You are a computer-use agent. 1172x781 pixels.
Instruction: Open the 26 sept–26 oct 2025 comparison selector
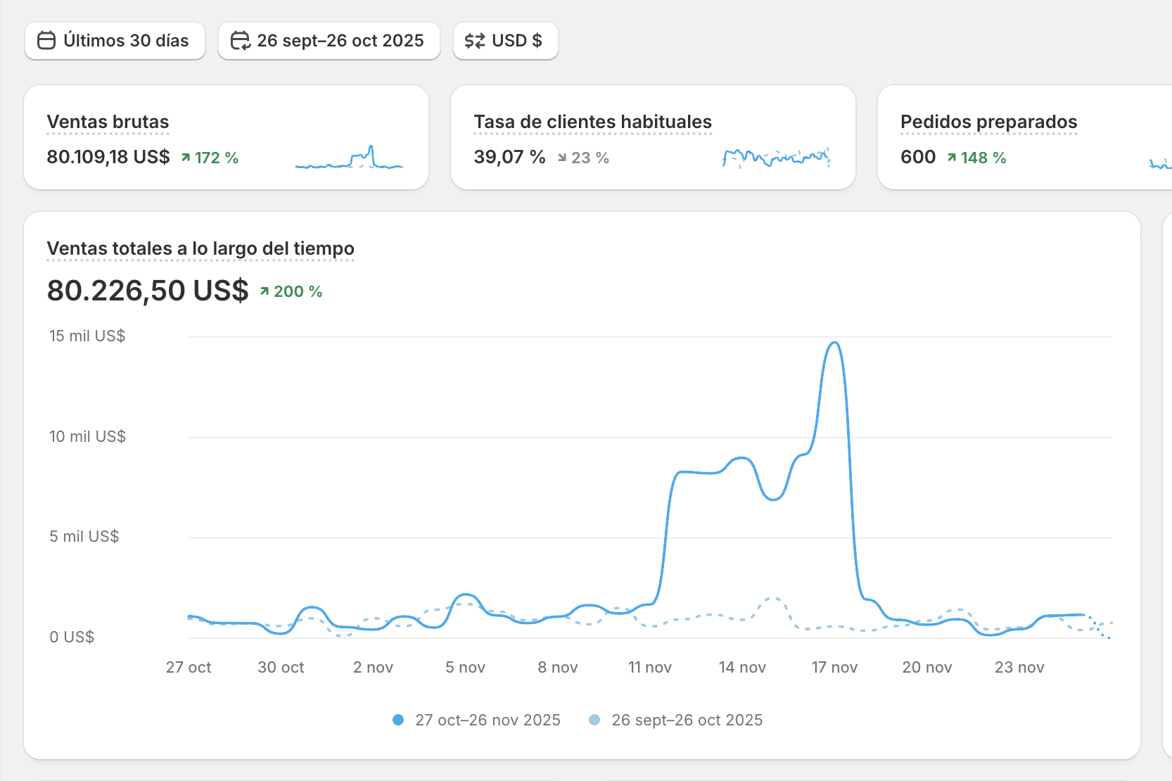point(329,41)
